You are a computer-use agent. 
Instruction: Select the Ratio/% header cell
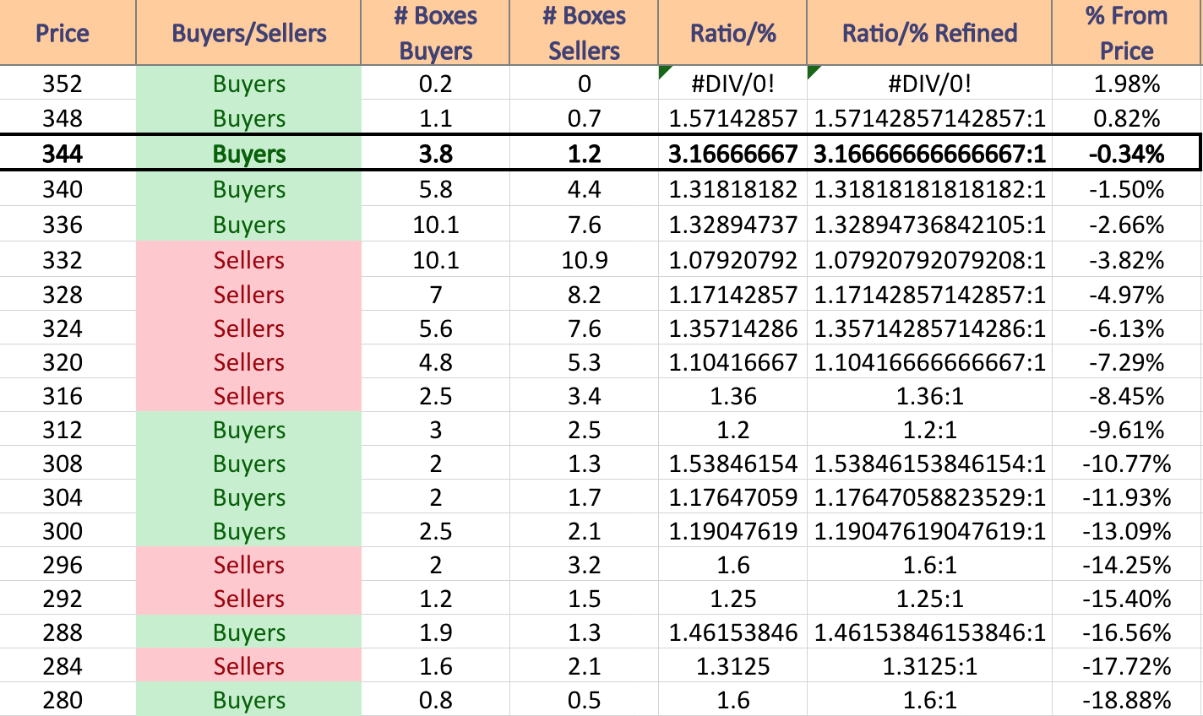[x=732, y=33]
